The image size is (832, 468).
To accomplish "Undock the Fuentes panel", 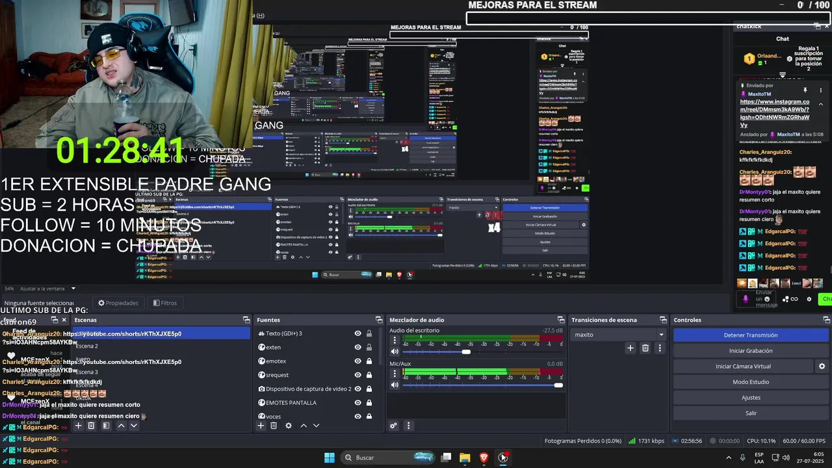I will 379,320.
